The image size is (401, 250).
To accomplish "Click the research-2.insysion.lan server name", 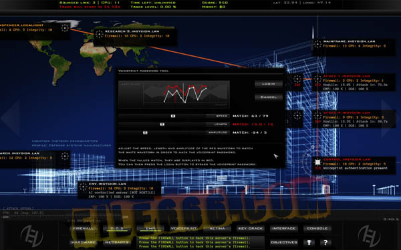I will 132,31.
